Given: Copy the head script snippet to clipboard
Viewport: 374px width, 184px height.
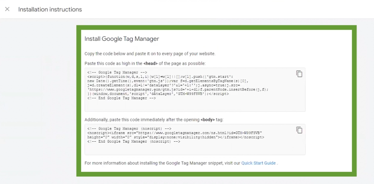Looking at the screenshot, I should (299, 74).
